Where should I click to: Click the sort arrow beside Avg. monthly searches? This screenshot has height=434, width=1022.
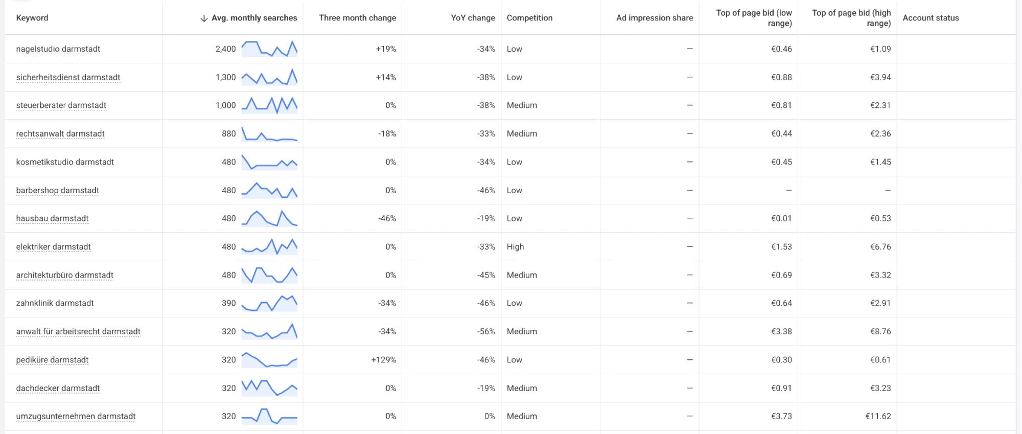[204, 18]
